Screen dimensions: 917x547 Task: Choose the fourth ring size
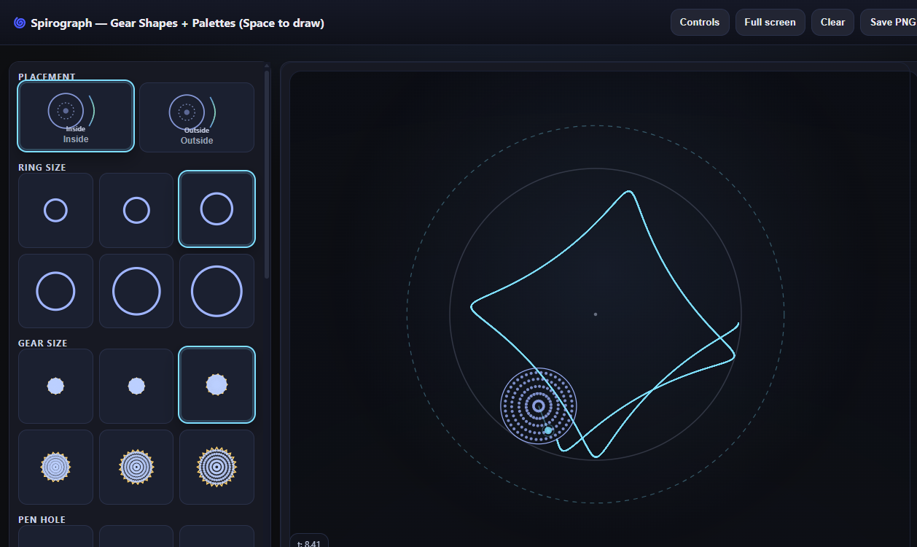(x=55, y=291)
